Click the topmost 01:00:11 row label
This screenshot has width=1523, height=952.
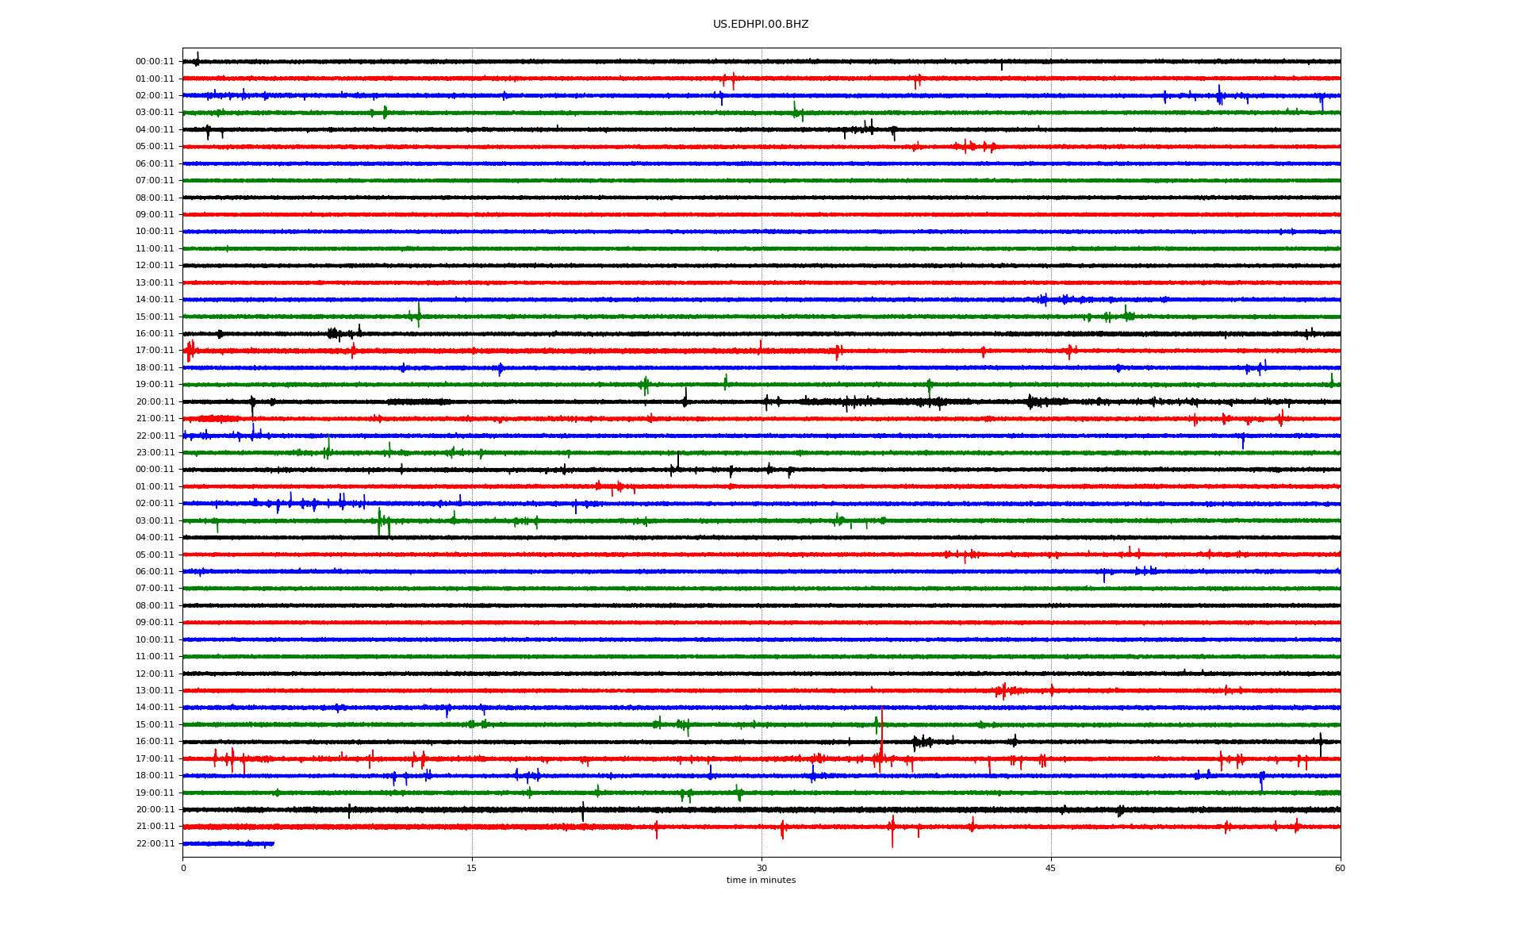[155, 79]
